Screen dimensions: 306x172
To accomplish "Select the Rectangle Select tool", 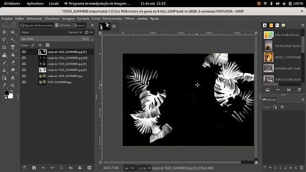I will (13, 32).
